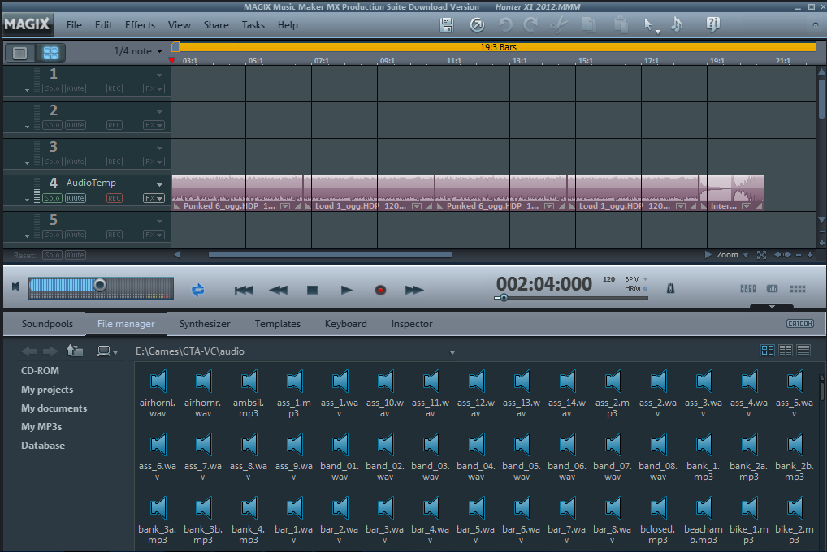
Task: Go to My MP3s folder
Action: point(41,426)
